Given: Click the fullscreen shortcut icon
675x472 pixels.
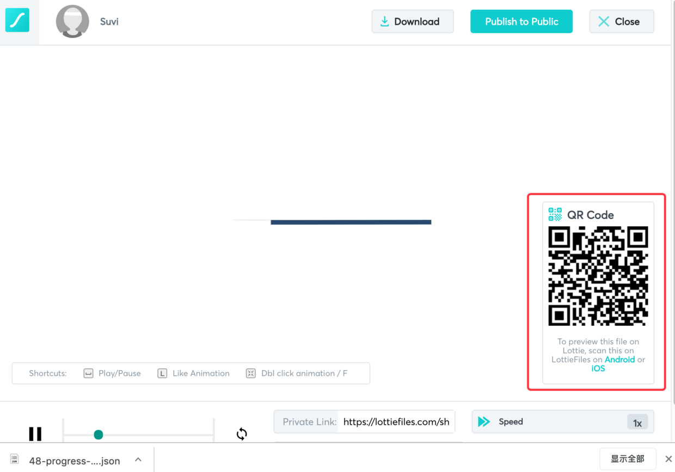Looking at the screenshot, I should point(250,373).
